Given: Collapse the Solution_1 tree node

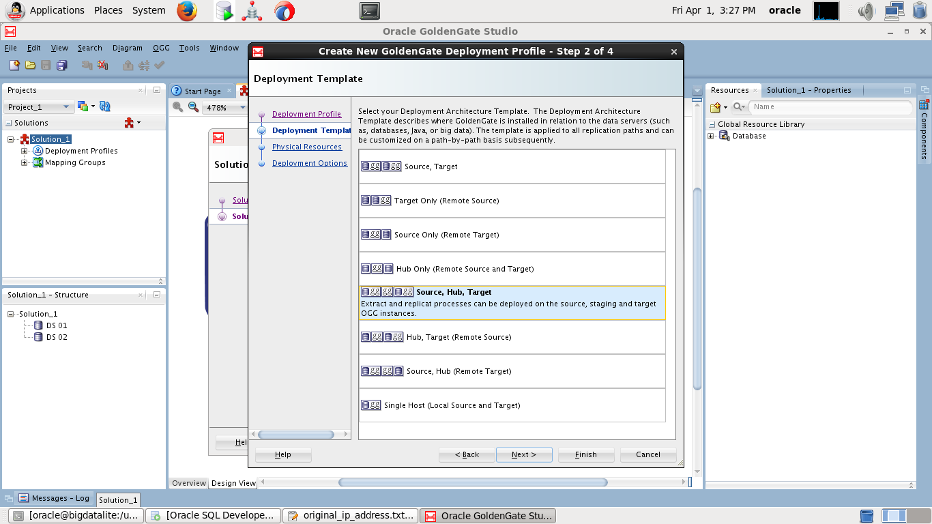Looking at the screenshot, I should (x=12, y=139).
